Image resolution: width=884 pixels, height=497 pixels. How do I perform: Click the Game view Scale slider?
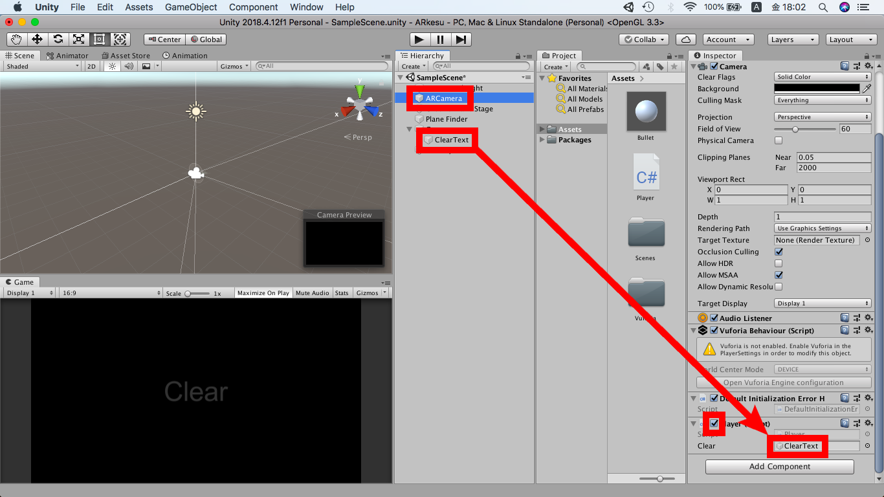pos(197,293)
